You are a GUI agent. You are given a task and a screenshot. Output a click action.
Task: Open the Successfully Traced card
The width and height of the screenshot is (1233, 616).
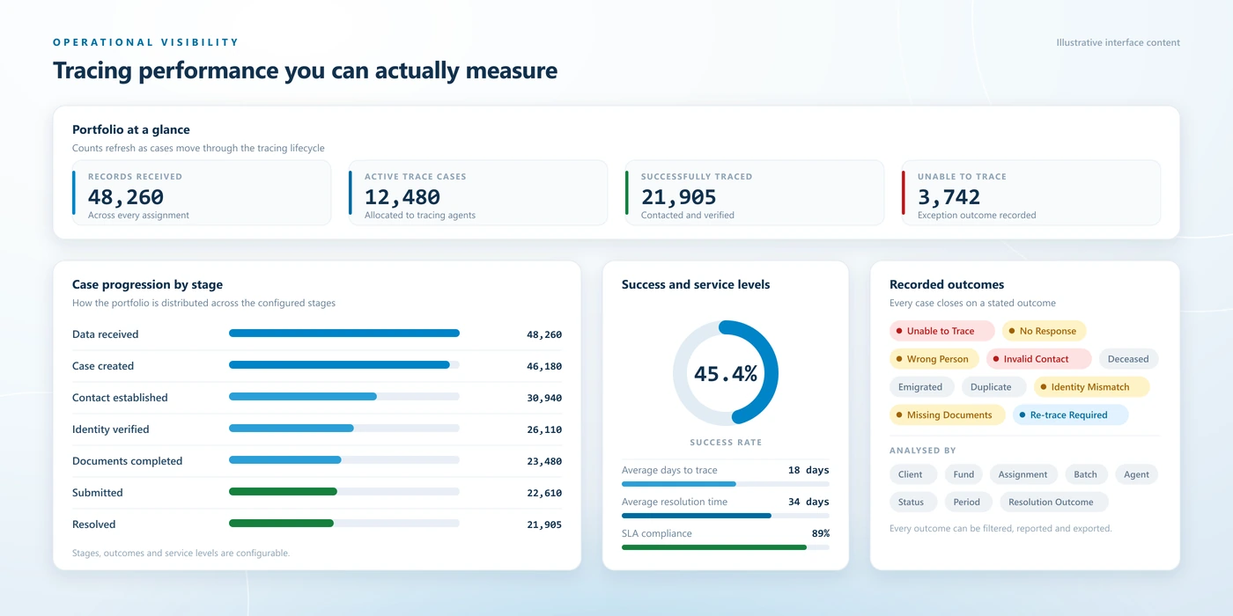click(755, 193)
